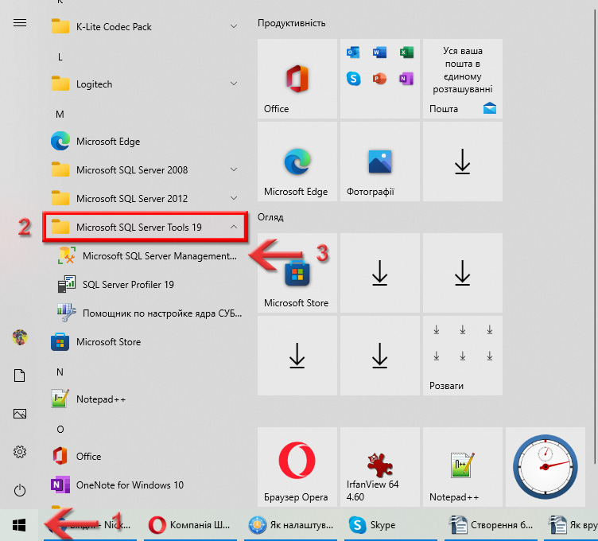Switch to Skype on the taskbar
Screen dimensions: 598x541
tap(390, 525)
